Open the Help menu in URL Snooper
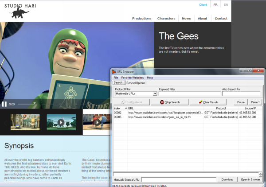The width and height of the screenshot is (266, 187). pos(150,78)
